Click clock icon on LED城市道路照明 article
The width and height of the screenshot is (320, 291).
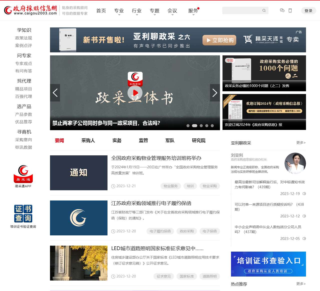pyautogui.click(x=113, y=276)
